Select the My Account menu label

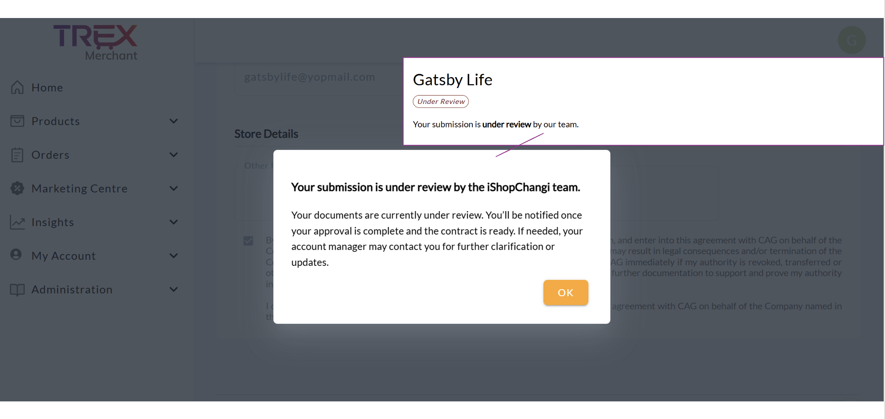(x=64, y=256)
